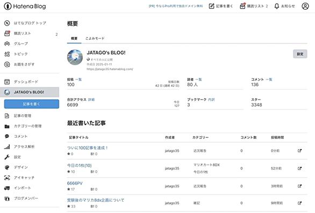Click the 今日の1枚 category text
The image size is (315, 213).
point(201,172)
